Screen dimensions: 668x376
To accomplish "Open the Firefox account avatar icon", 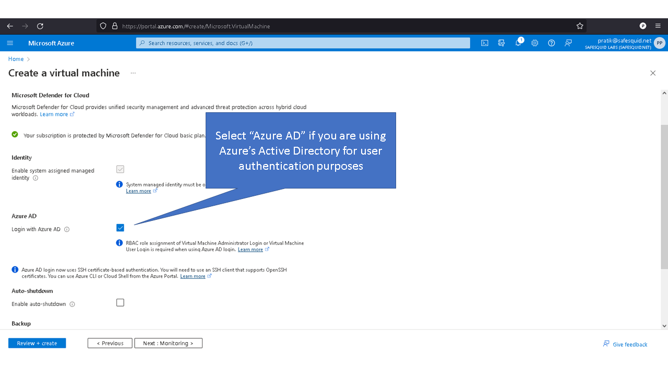I will tap(643, 26).
